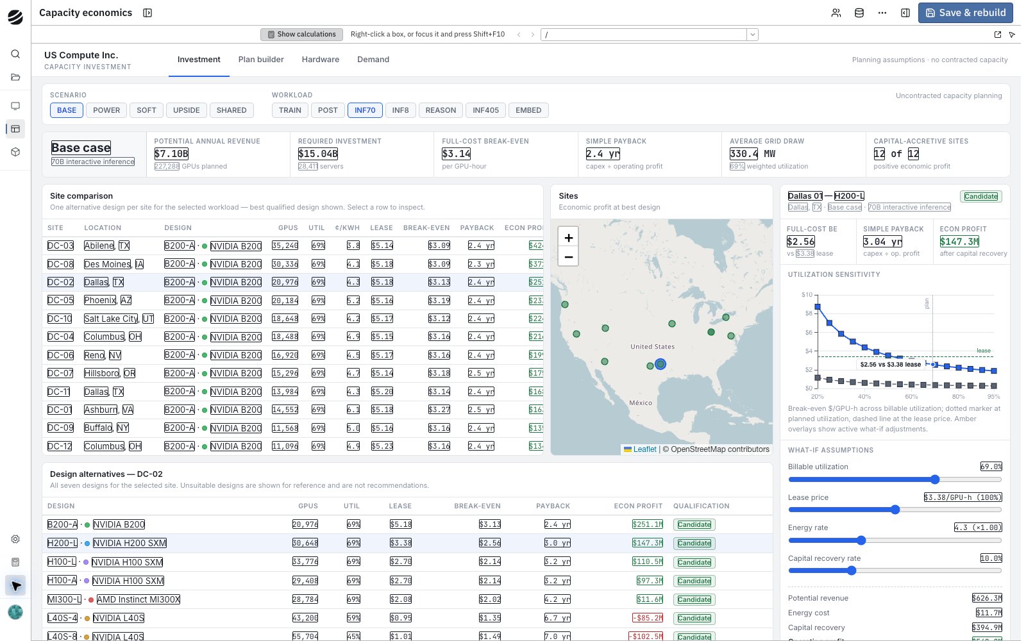The image size is (1026, 641).
Task: Click the Energy rate slider handle
Action: (x=861, y=540)
